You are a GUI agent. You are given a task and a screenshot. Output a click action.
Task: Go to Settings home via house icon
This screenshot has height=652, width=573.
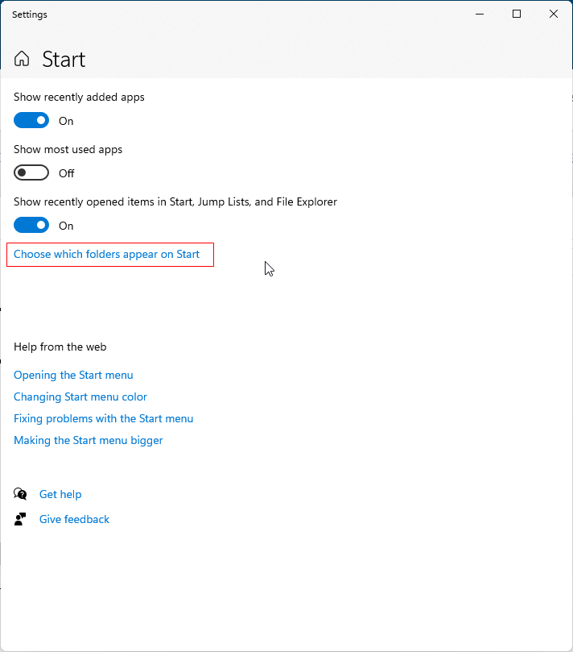pyautogui.click(x=22, y=59)
